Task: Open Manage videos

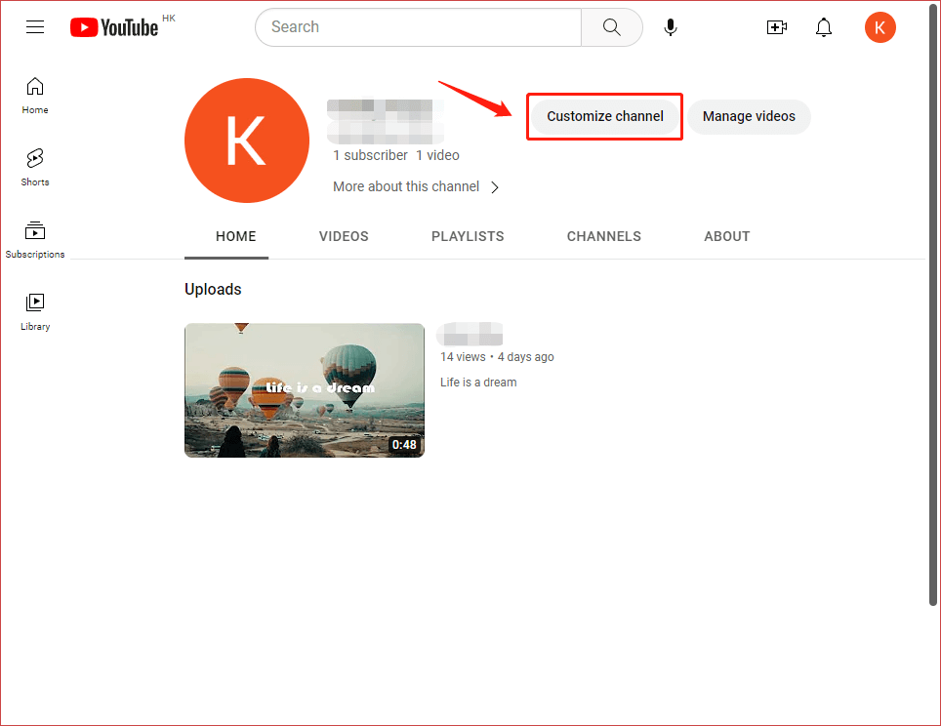Action: pos(749,116)
